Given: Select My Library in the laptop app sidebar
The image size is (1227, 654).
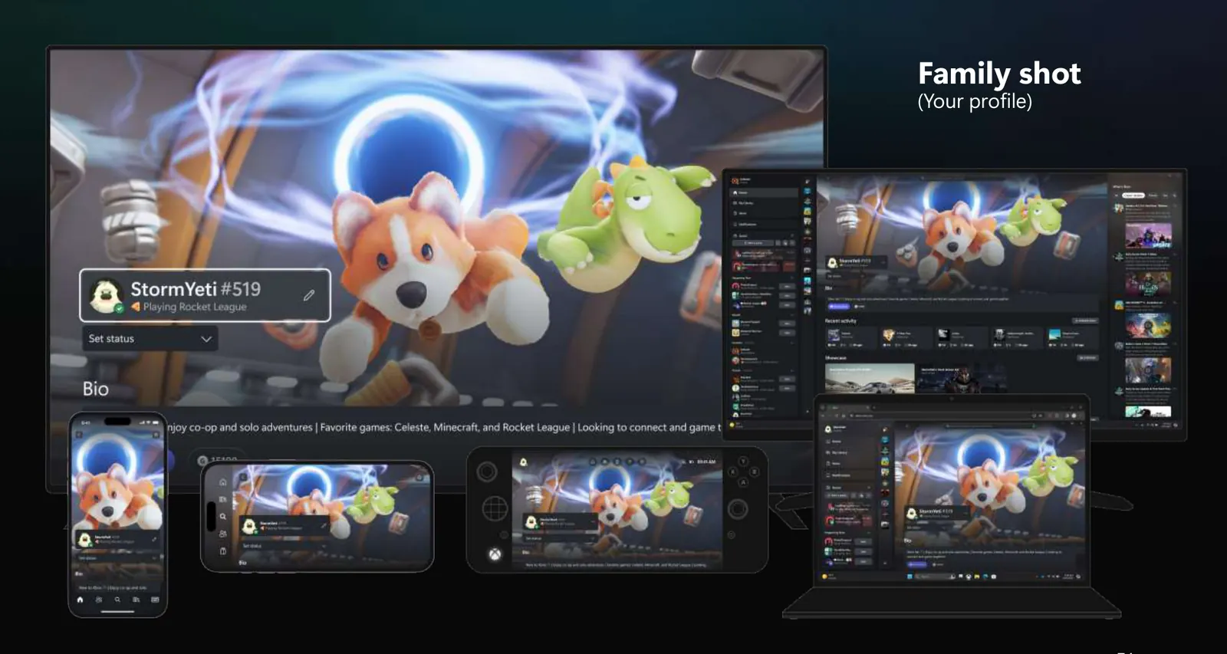Looking at the screenshot, I should (x=849, y=452).
